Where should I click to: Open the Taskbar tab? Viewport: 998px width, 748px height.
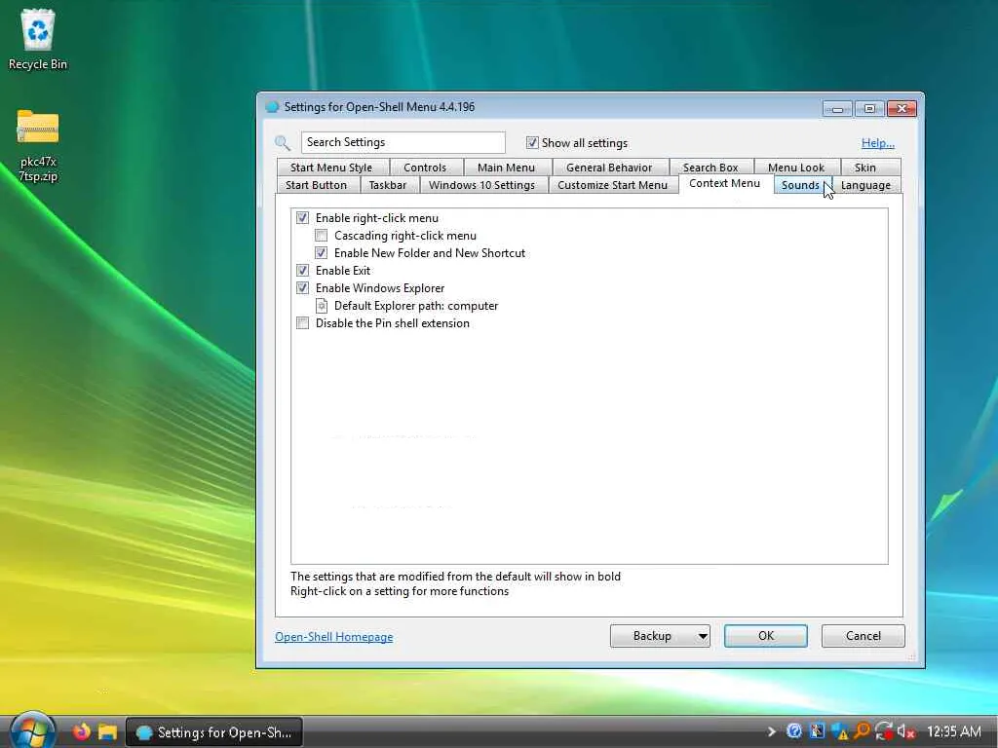tap(388, 185)
